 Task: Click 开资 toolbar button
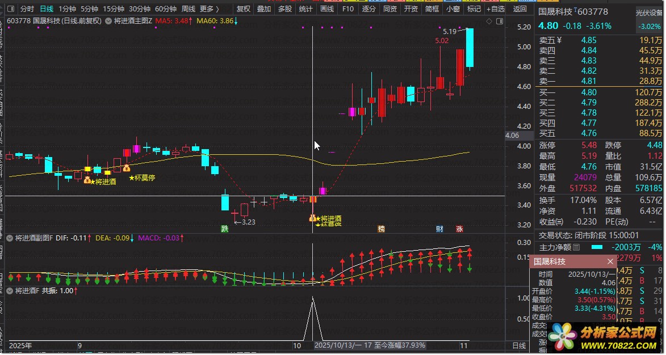[x=411, y=9]
